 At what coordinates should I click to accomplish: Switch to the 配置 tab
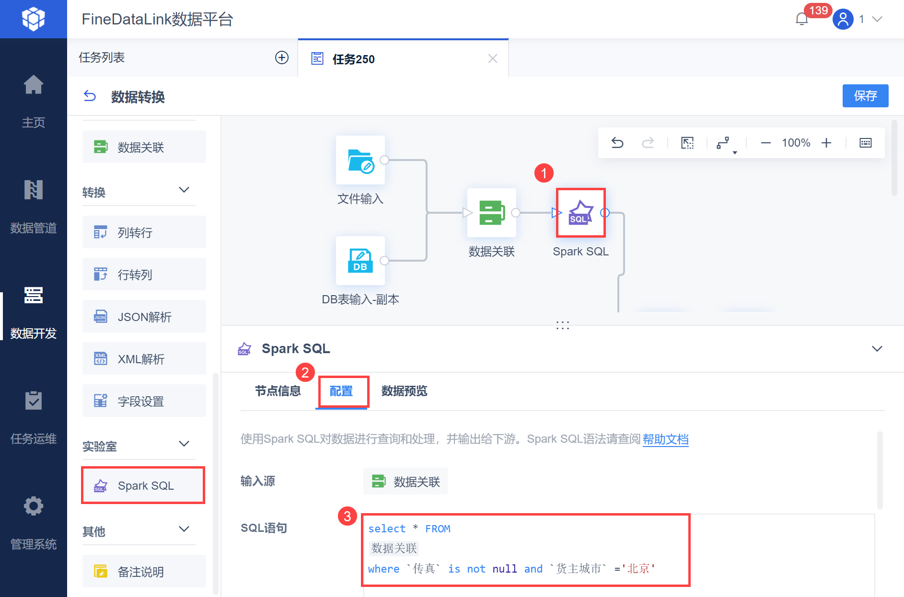(x=341, y=391)
